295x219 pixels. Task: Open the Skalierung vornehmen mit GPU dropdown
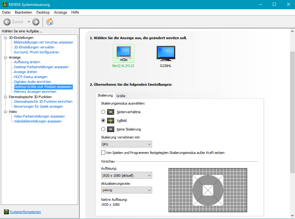(127, 144)
